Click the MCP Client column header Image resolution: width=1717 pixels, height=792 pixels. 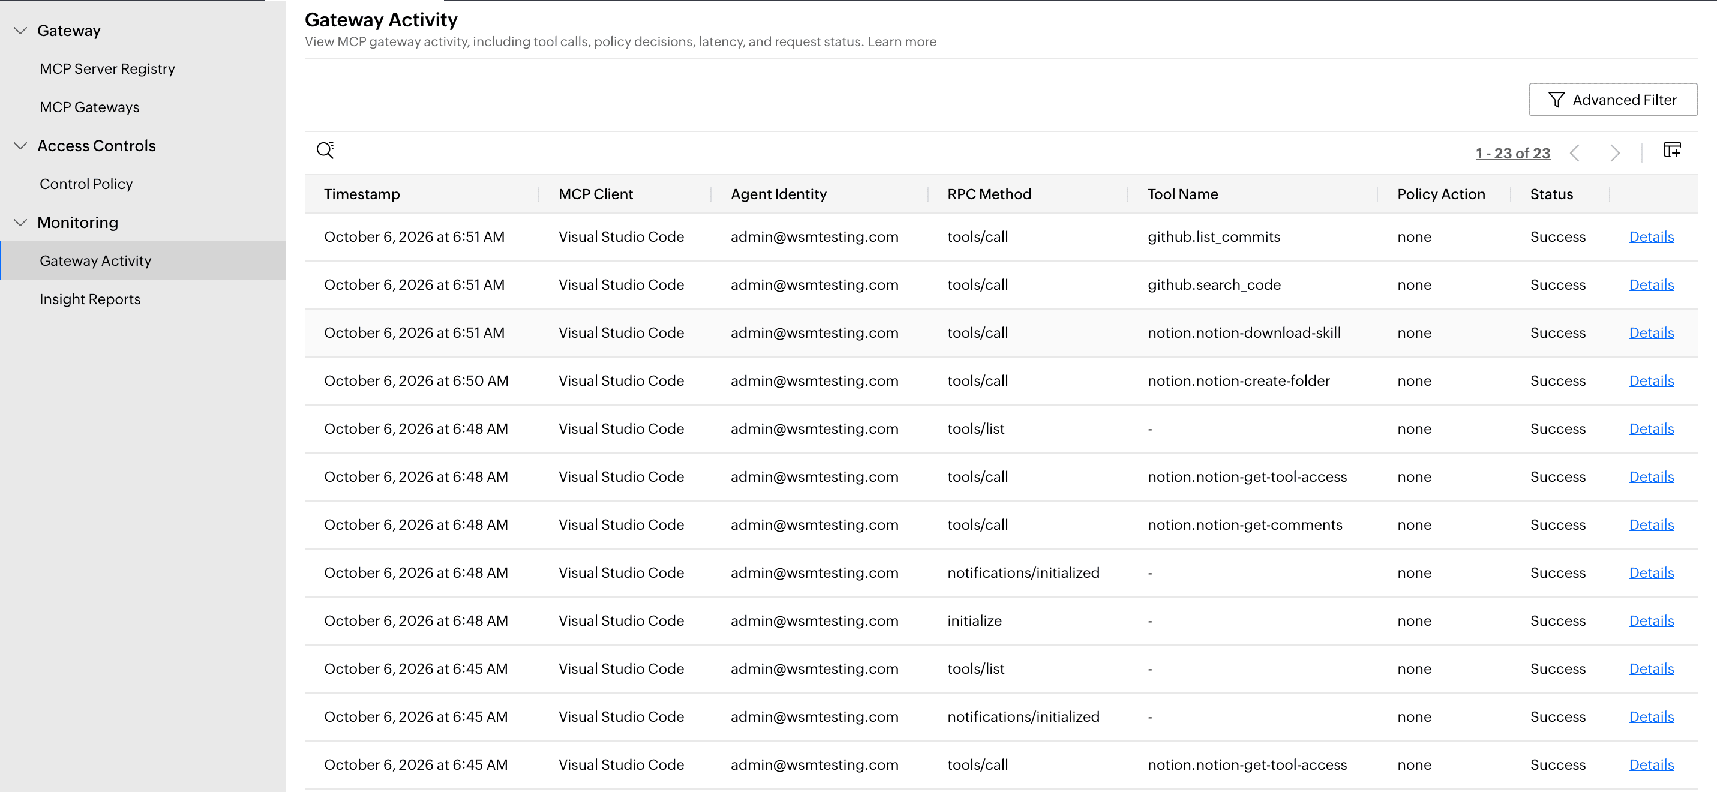tap(595, 194)
